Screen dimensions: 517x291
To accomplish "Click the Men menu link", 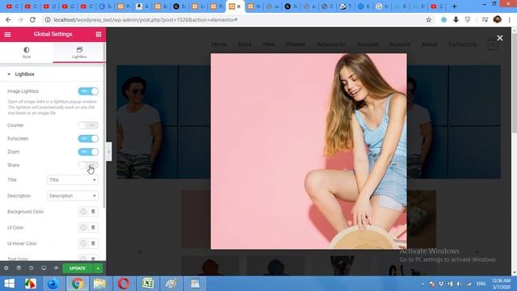I will pos(269,44).
